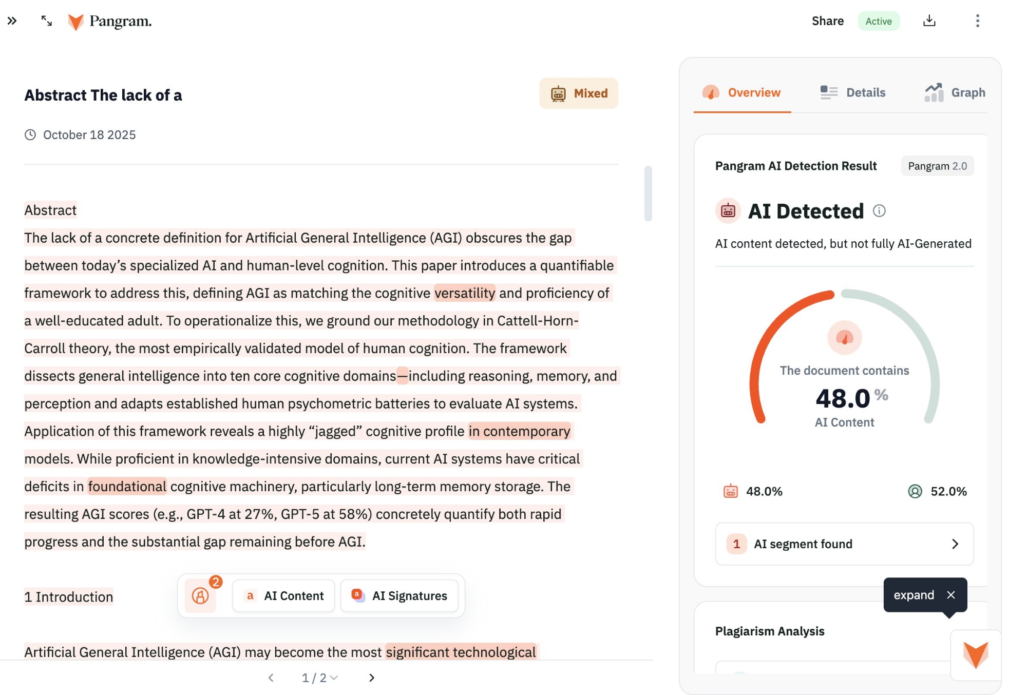The height and width of the screenshot is (695, 1027).
Task: Click the document vertical scrollbar
Action: (648, 194)
